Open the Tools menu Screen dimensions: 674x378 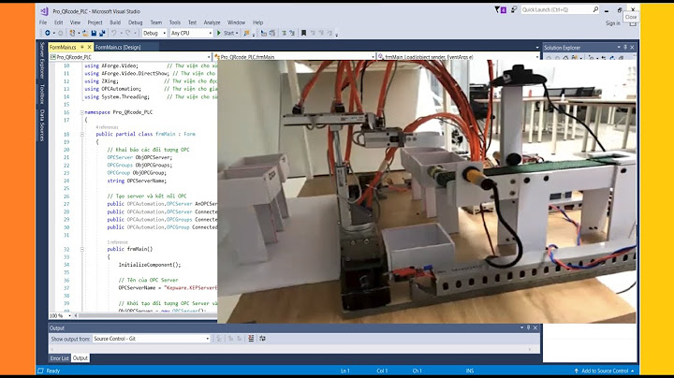pyautogui.click(x=174, y=22)
